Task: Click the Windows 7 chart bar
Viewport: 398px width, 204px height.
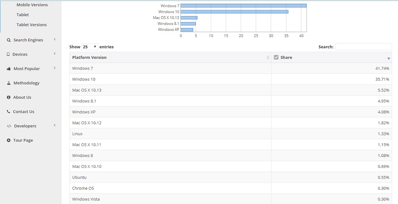Action: (244, 6)
